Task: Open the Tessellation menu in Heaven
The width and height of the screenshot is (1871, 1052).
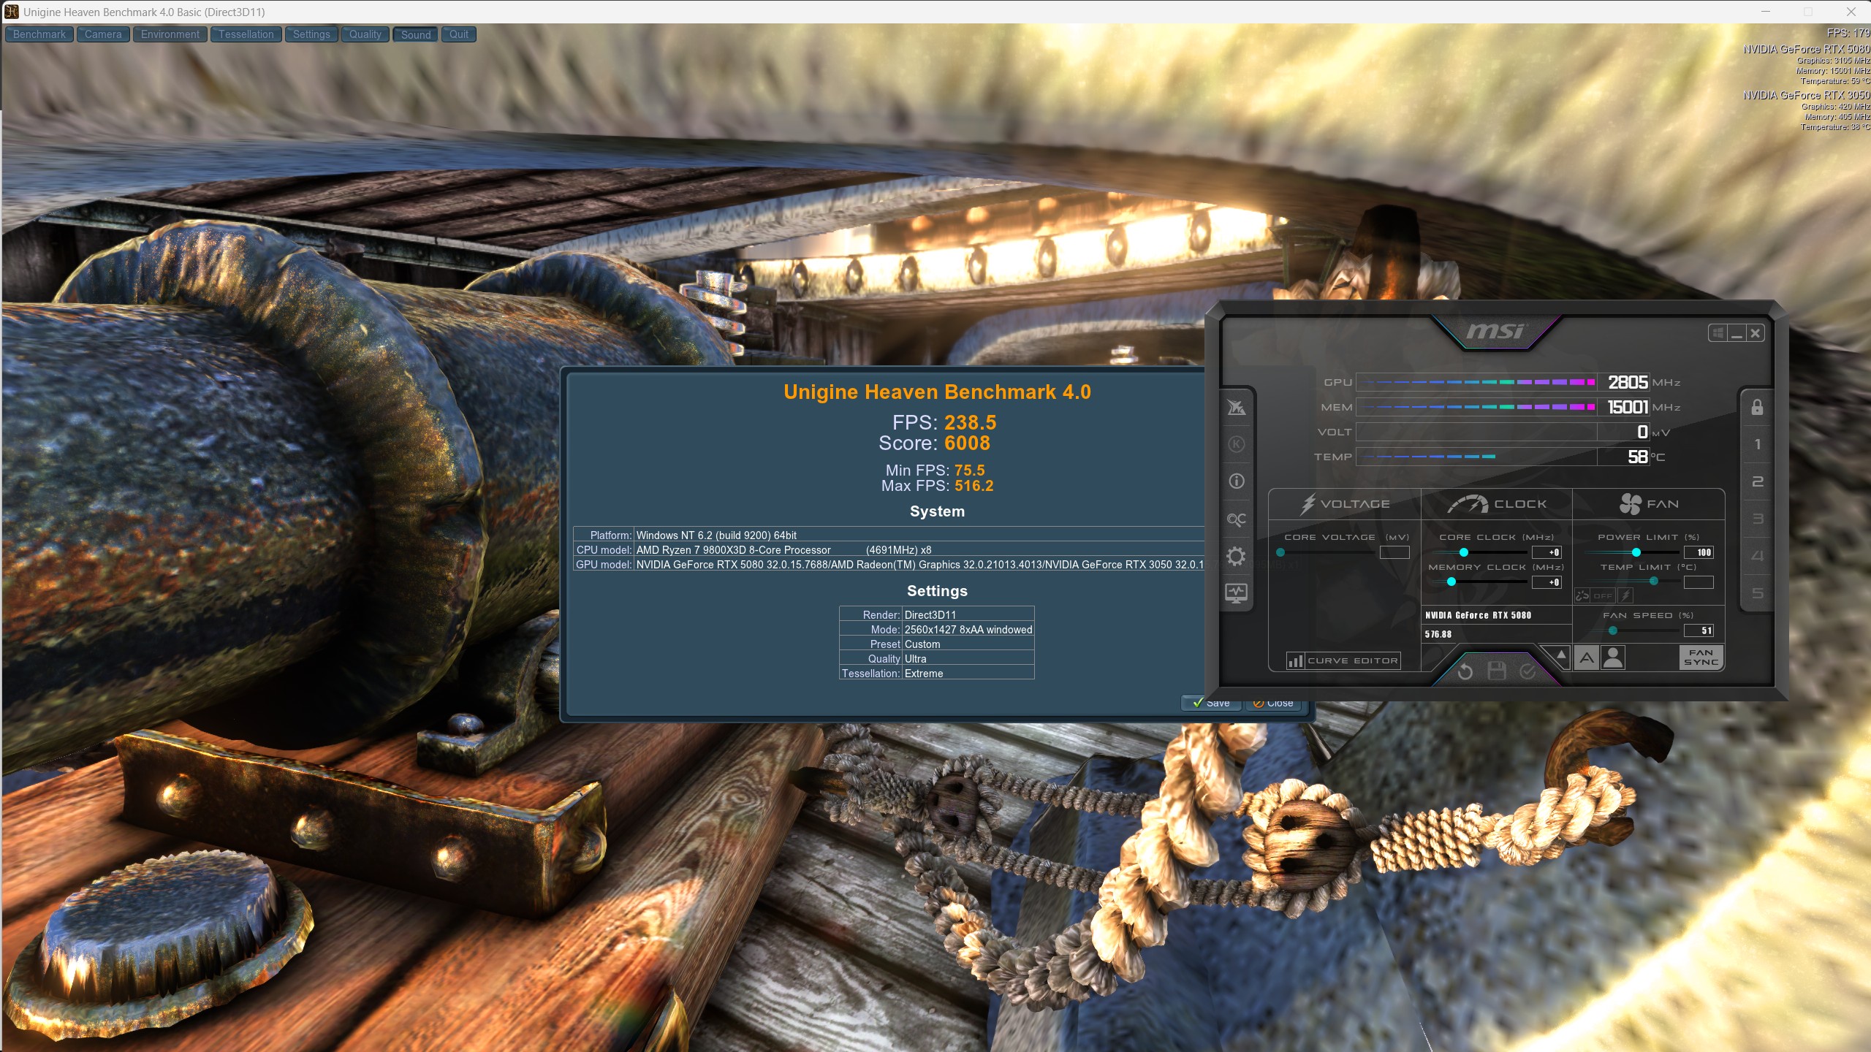Action: 246,34
